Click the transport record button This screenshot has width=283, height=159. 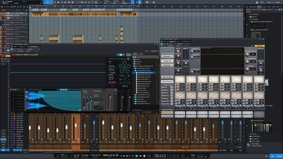click(145, 156)
